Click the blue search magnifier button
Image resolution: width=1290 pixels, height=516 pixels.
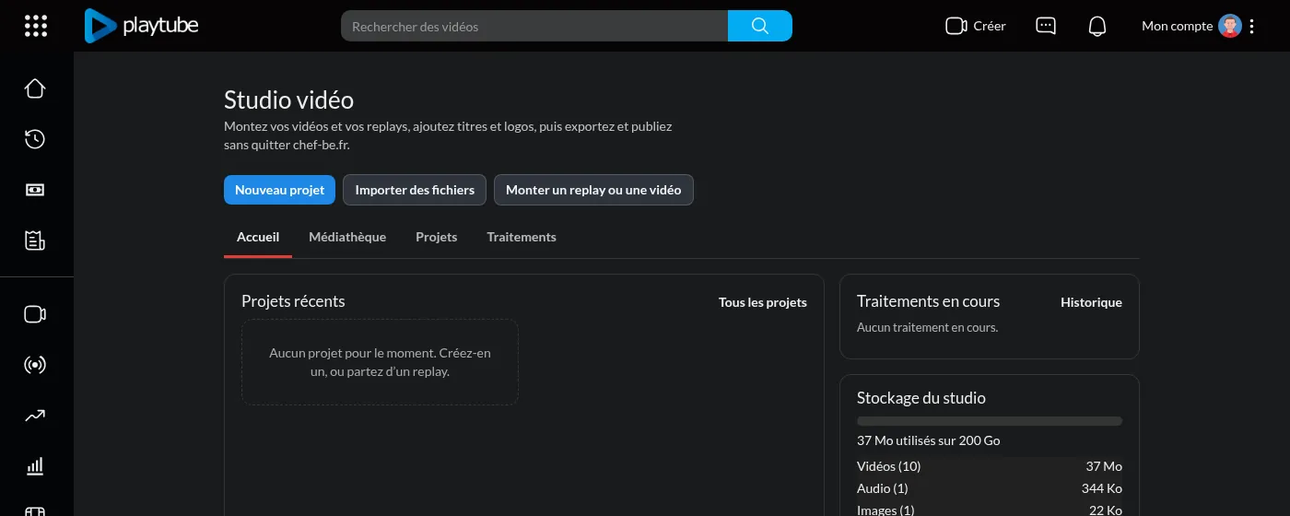coord(760,26)
